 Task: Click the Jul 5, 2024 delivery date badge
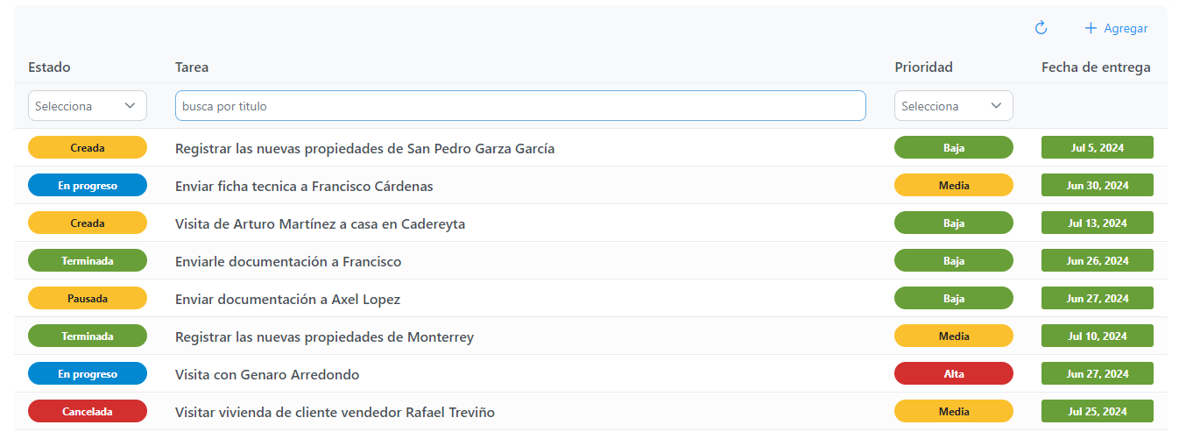(1098, 147)
